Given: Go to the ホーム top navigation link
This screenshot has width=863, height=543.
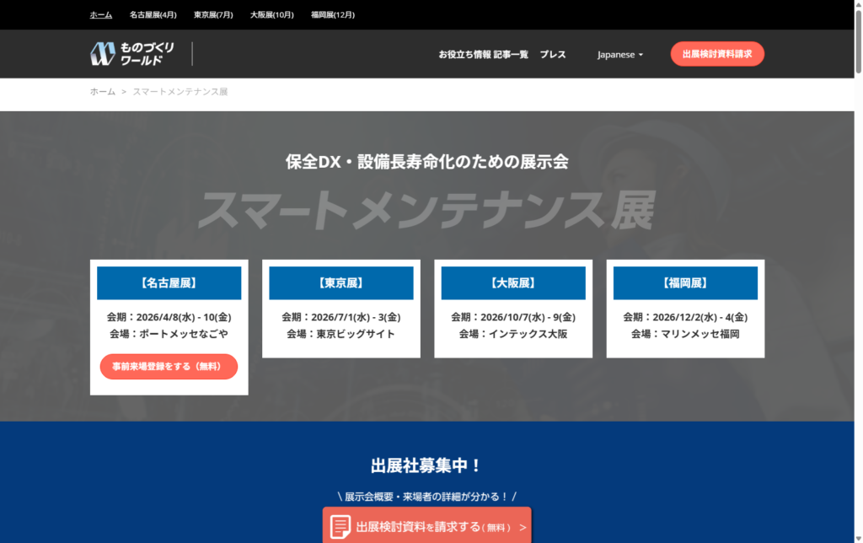Looking at the screenshot, I should pos(101,14).
